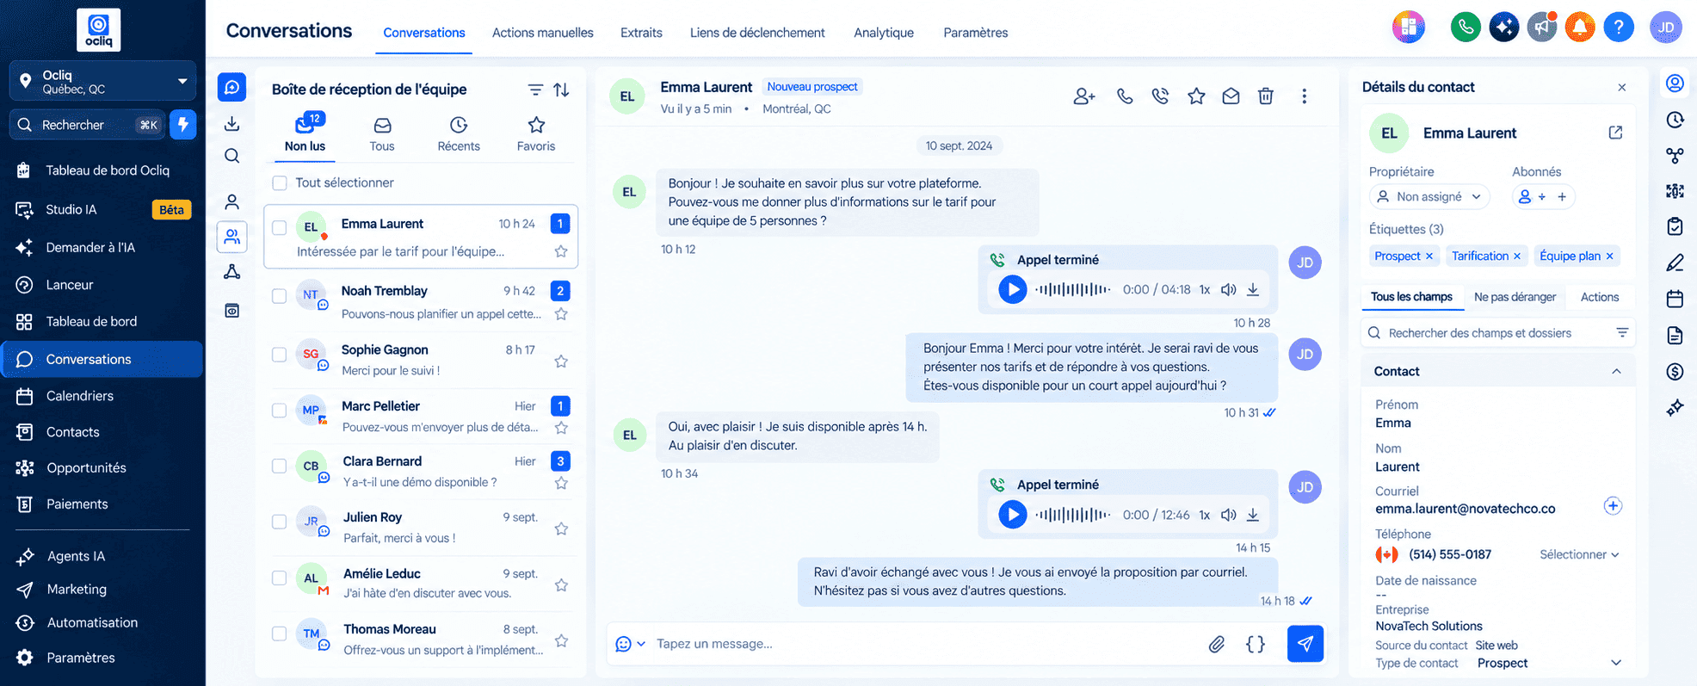Tick the checkbox for Sophie Gagnon
Screen dimensions: 1697x686
point(280,355)
